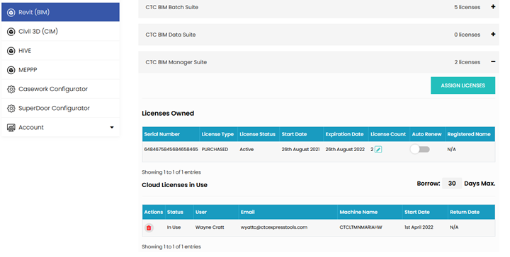The width and height of the screenshot is (510, 257).
Task: Click the CTC BIM Batch Suite title
Action: click(171, 7)
